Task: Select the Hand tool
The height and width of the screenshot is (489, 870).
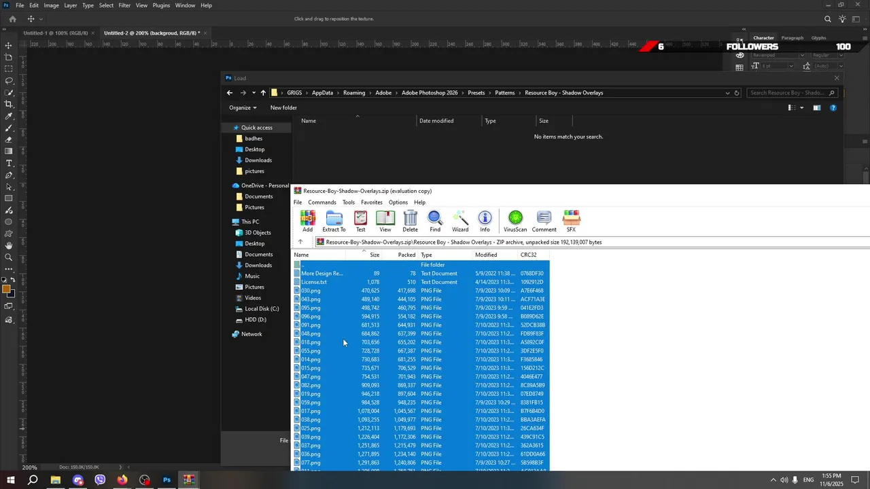Action: 9,245
